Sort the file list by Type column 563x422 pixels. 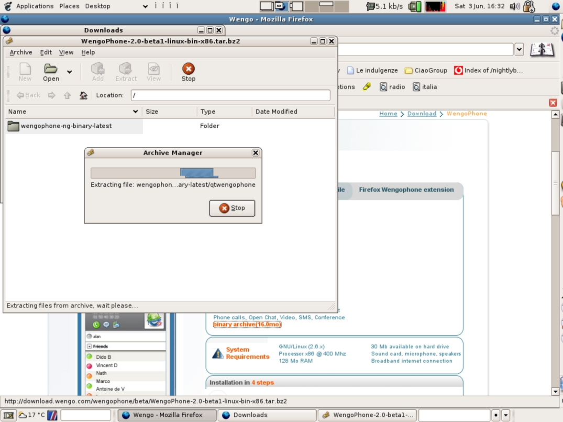(225, 112)
